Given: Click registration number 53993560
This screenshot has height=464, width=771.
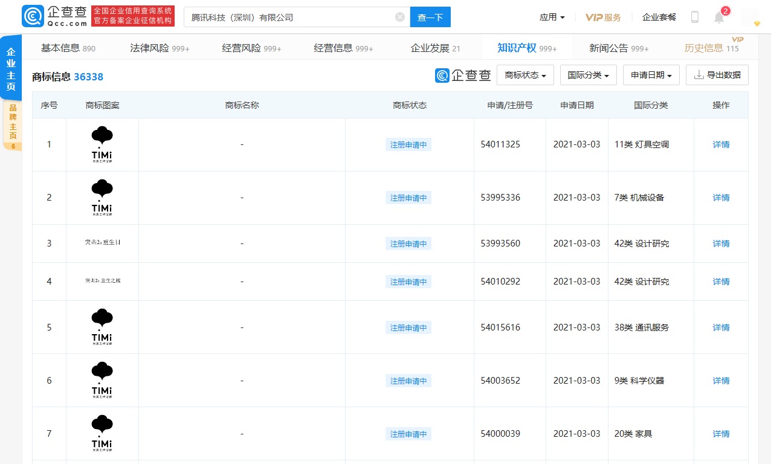Looking at the screenshot, I should [x=500, y=243].
